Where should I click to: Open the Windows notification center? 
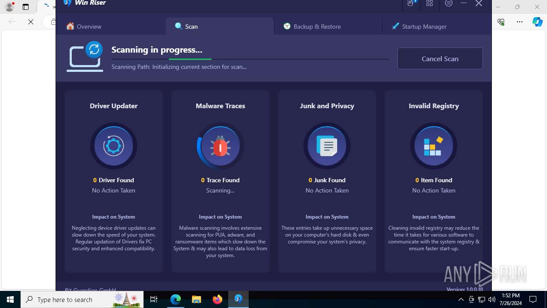tap(533, 299)
